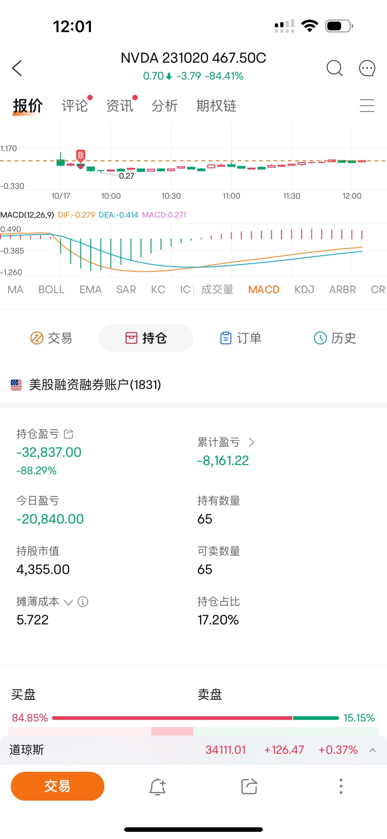This screenshot has width=387, height=839.
Task: Choose the SAR indicator
Action: [126, 289]
